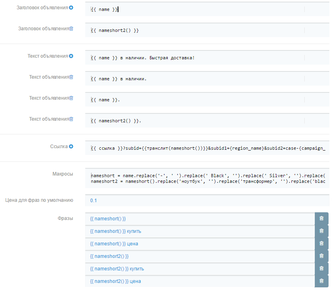Focus the first headline field containing '{{ name }}'
Viewport: 333px width, 291px height.
pyautogui.click(x=202, y=9)
